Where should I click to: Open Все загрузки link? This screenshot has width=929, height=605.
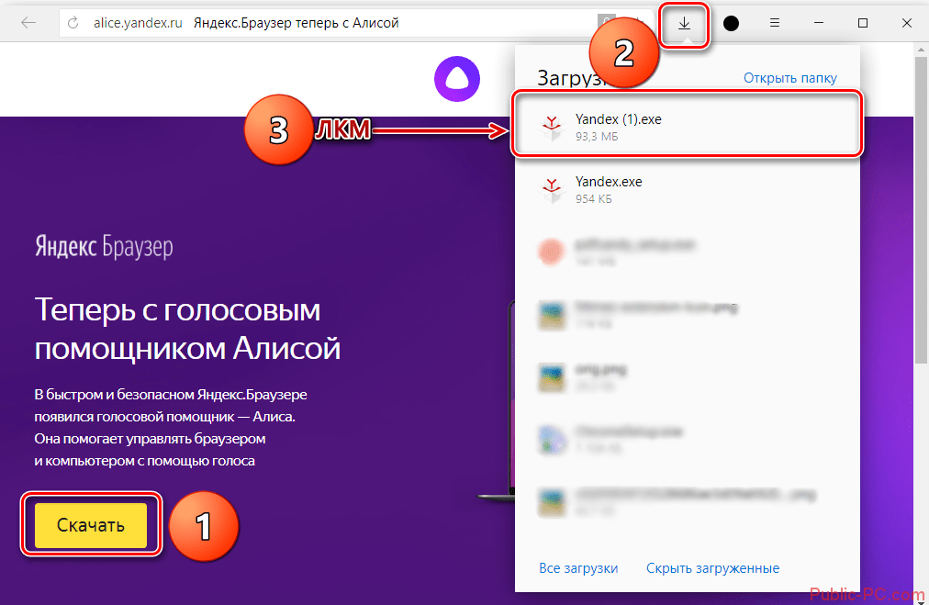coord(578,567)
